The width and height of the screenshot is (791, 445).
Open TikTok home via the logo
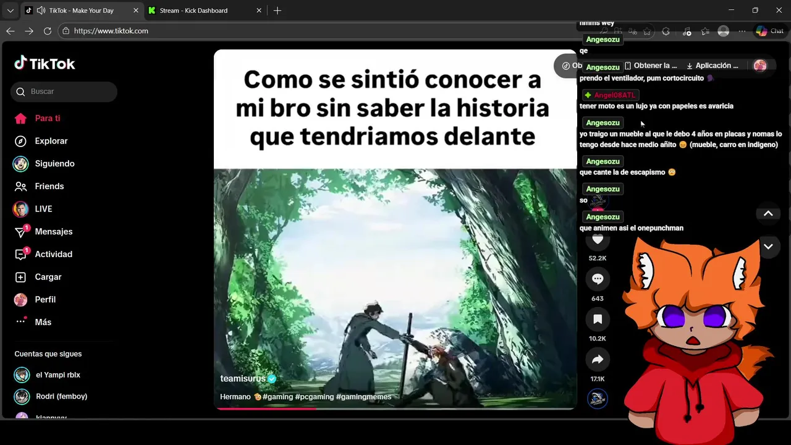click(44, 64)
